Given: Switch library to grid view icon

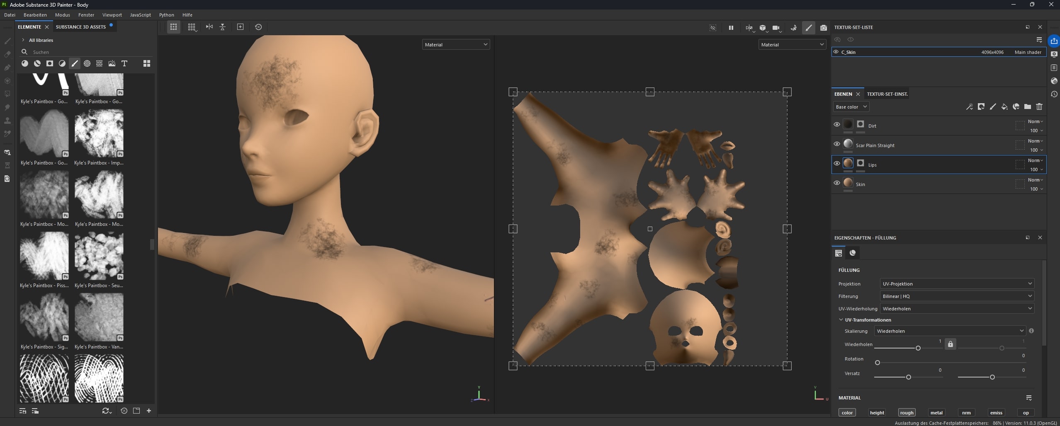Looking at the screenshot, I should click(x=146, y=63).
